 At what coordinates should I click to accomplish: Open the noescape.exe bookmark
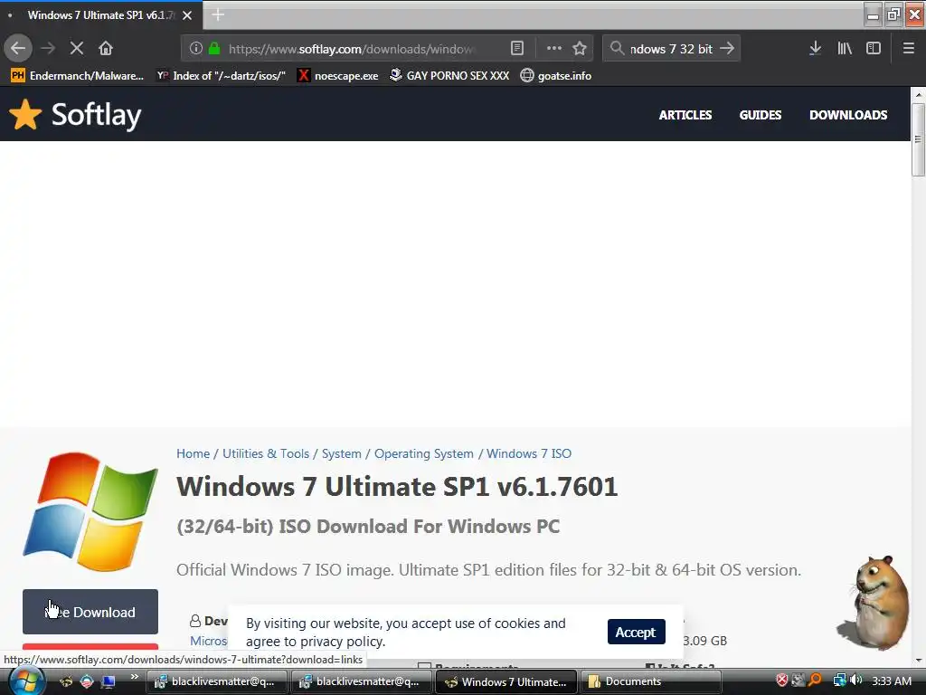click(x=338, y=76)
